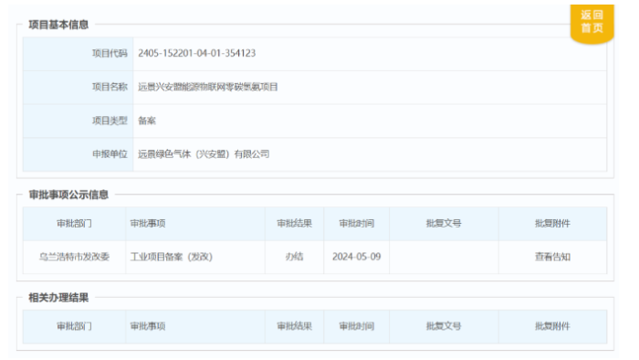Screen dimensions: 639x360
Task: Click the 审批事项公示信息 section heading
Action: tap(68, 195)
